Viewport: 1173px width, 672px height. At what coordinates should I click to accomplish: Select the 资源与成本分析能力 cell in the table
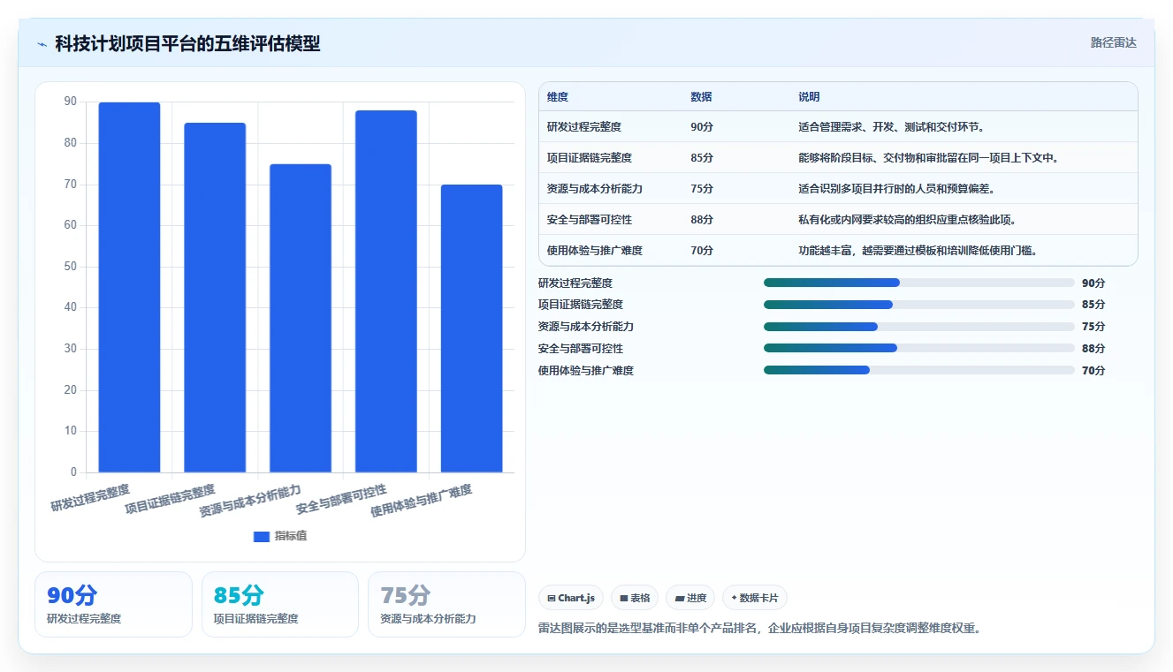coord(595,189)
